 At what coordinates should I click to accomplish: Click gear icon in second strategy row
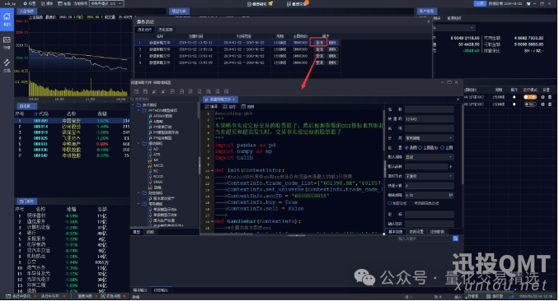pos(543,104)
